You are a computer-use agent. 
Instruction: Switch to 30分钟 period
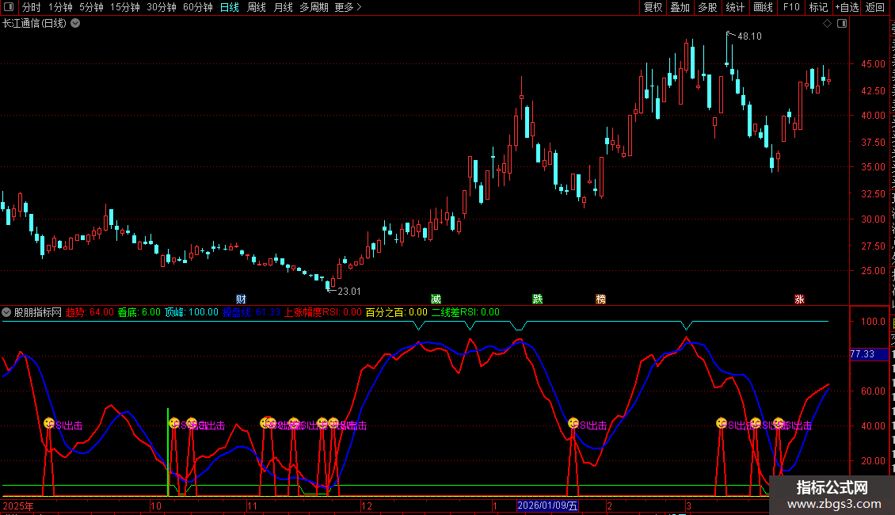(x=162, y=7)
